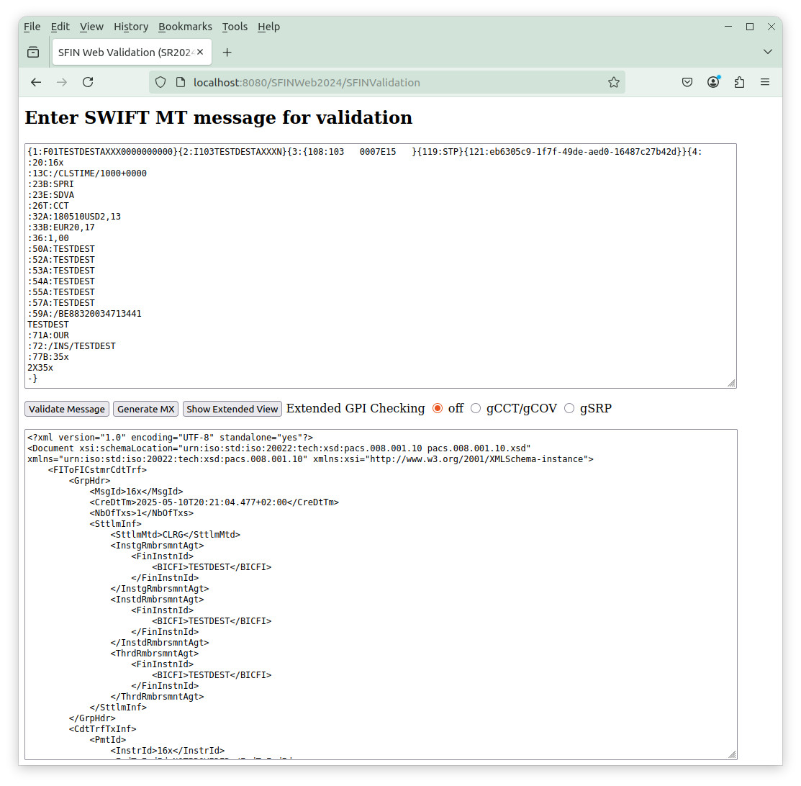Viewport: 801px width, 786px height.
Task: Click the page info icon beside URL
Action: (x=181, y=82)
